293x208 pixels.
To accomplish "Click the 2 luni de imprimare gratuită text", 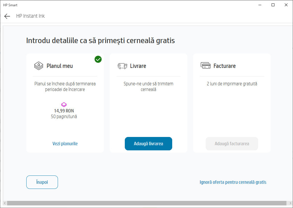I will pyautogui.click(x=232, y=84).
